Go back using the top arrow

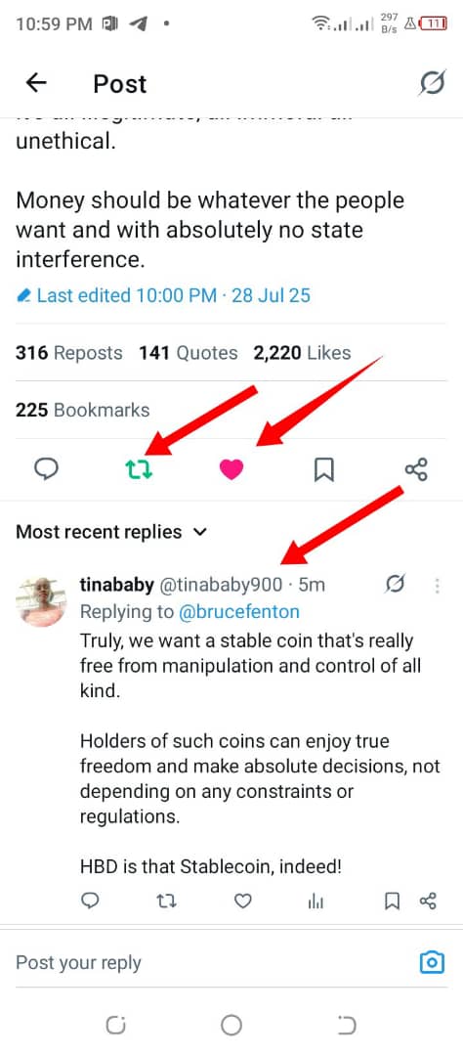click(x=36, y=83)
